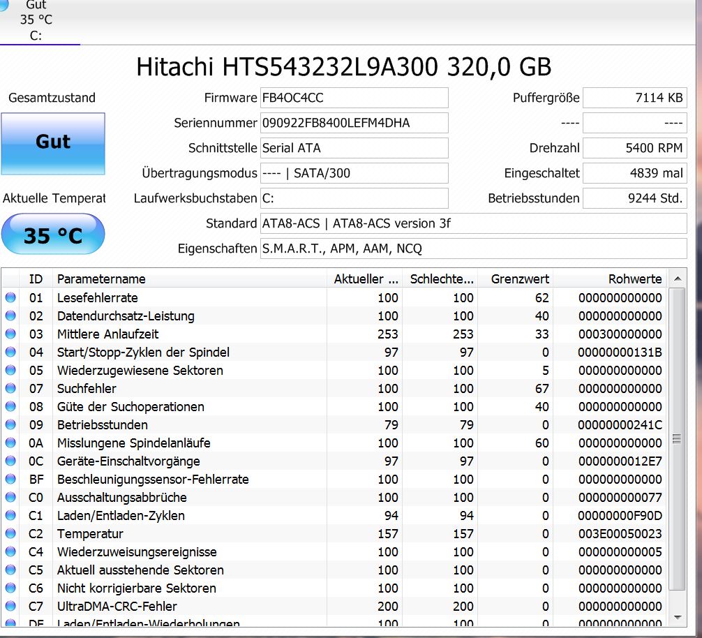Click status icon of Aktuell ausstehende Sektoren
The width and height of the screenshot is (702, 638).
(x=10, y=570)
